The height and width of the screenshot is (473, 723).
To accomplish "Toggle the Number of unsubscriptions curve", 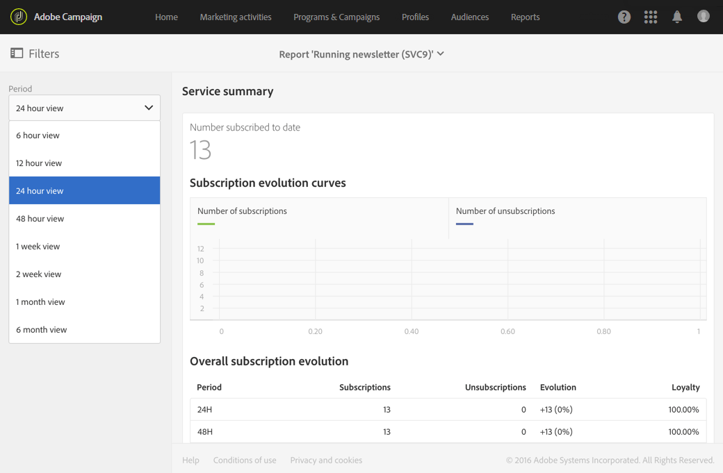I will point(505,210).
